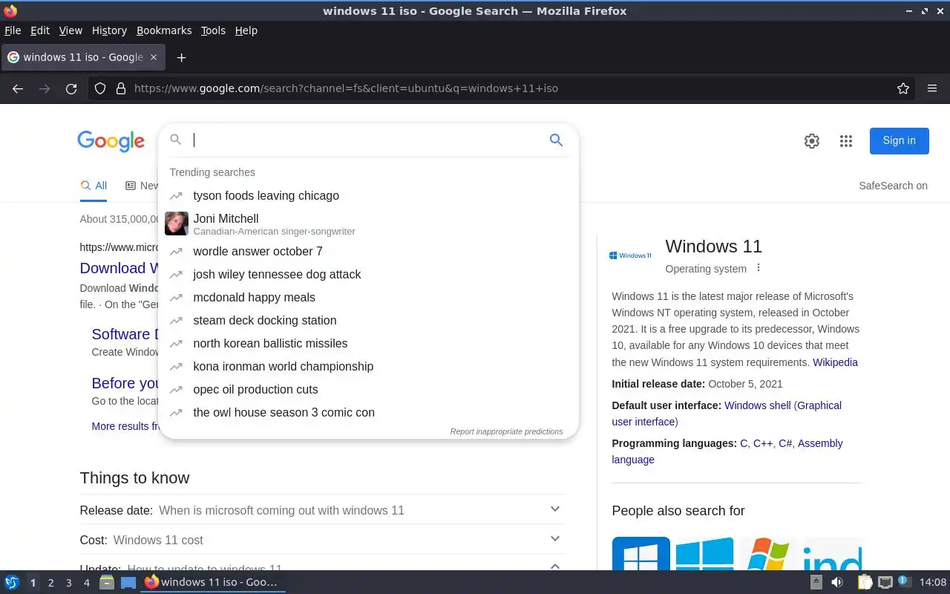Screen dimensions: 950x594
Task: Open the Wikipedia link in knowledge panel
Action: click(x=835, y=362)
